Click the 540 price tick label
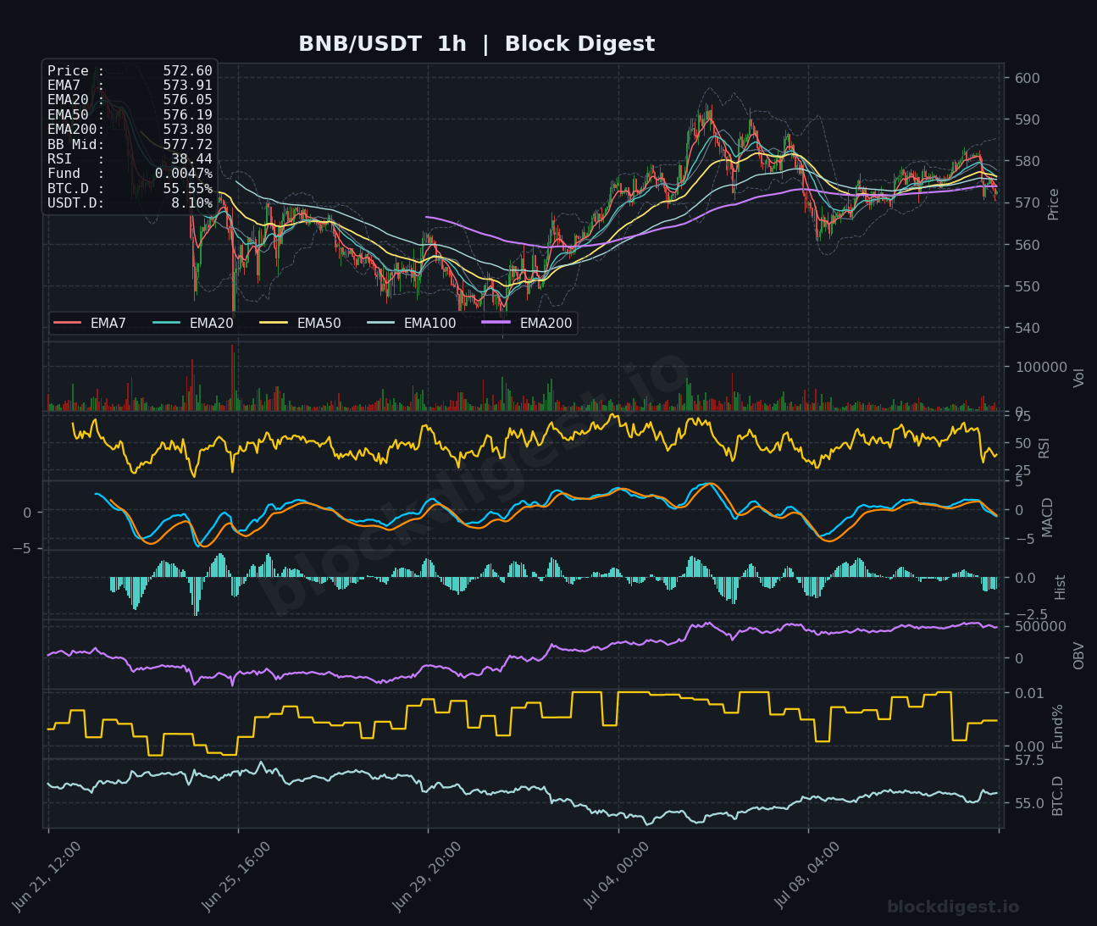The width and height of the screenshot is (1097, 926). point(1027,328)
